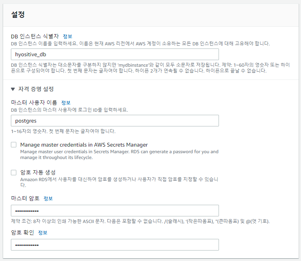Enable Manage master credentials in AWS Secrets Manager
The width and height of the screenshot is (301, 261).
pyautogui.click(x=14, y=145)
